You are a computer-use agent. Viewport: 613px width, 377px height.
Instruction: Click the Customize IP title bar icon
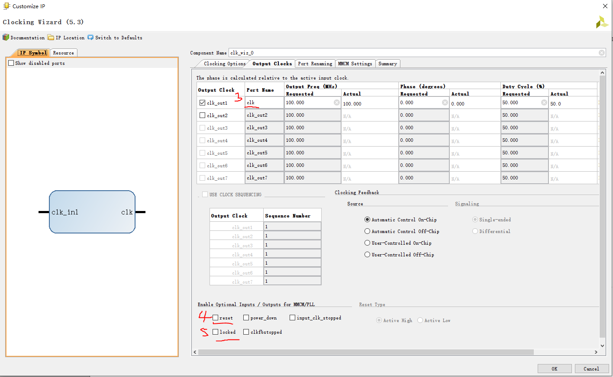coord(6,6)
